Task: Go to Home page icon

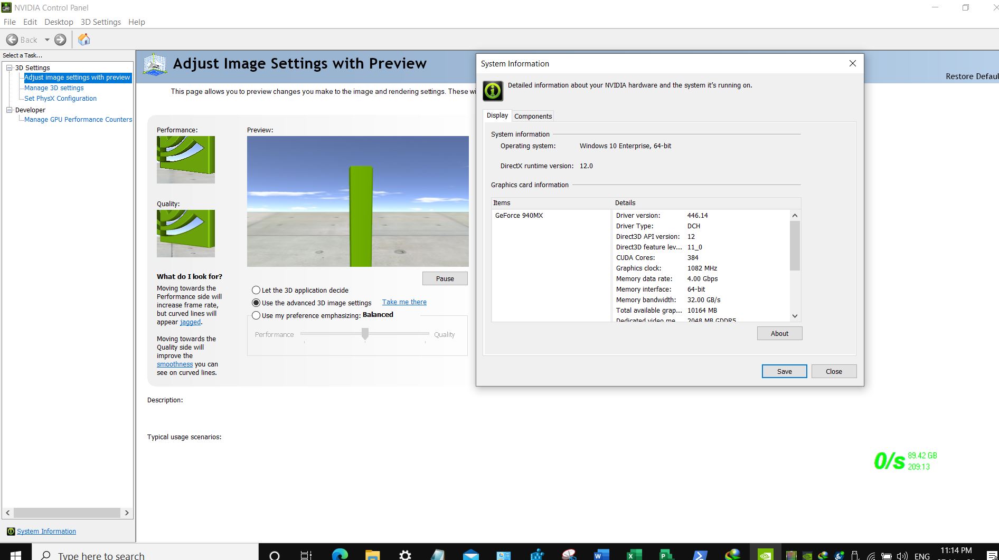Action: 84,40
